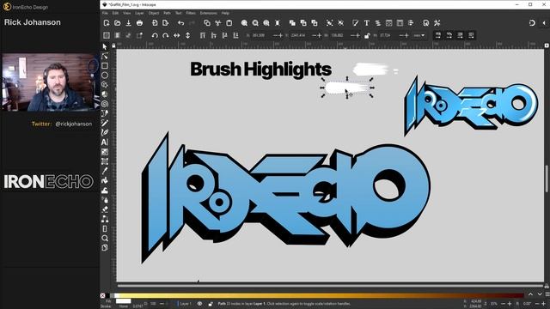Click the New document icon

pos(107,23)
